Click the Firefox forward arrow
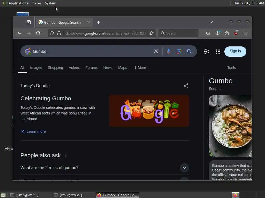265x198 pixels. pos(29,33)
